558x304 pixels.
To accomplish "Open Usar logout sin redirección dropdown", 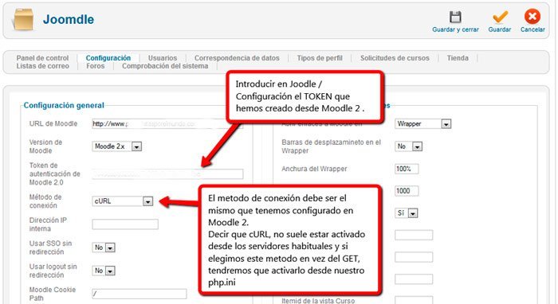I will [104, 271].
